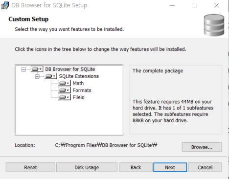Screen dimensions: 229x179
Task: Close the DB Browser for SQLite Setup window
Action: pyautogui.click(x=217, y=5)
